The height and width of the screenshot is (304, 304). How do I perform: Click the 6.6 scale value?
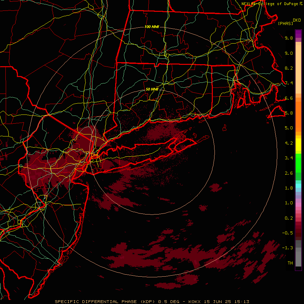coord(289,98)
